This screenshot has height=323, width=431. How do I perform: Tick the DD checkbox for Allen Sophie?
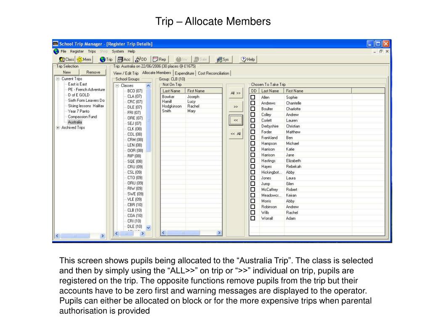point(253,97)
